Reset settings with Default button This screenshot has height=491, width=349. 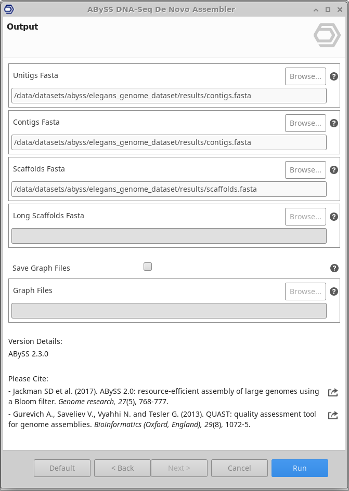coord(62,468)
